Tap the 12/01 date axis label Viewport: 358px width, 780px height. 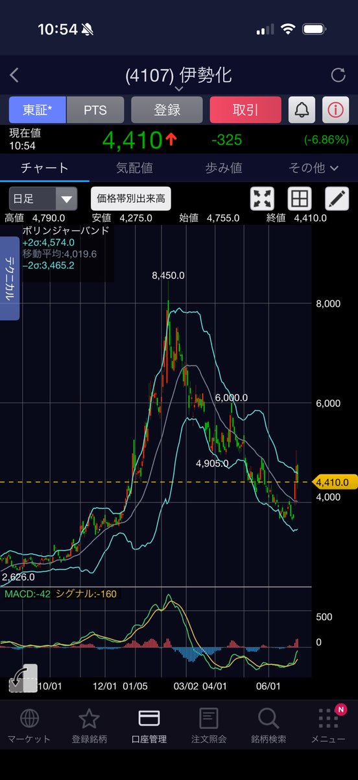[x=104, y=686]
